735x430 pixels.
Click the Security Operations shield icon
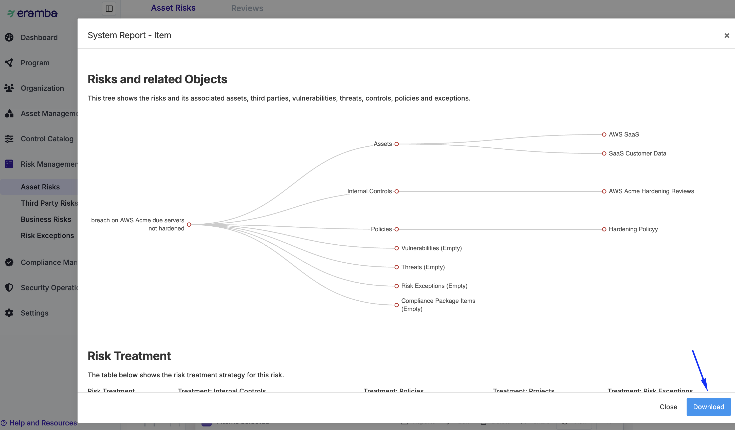pyautogui.click(x=9, y=287)
